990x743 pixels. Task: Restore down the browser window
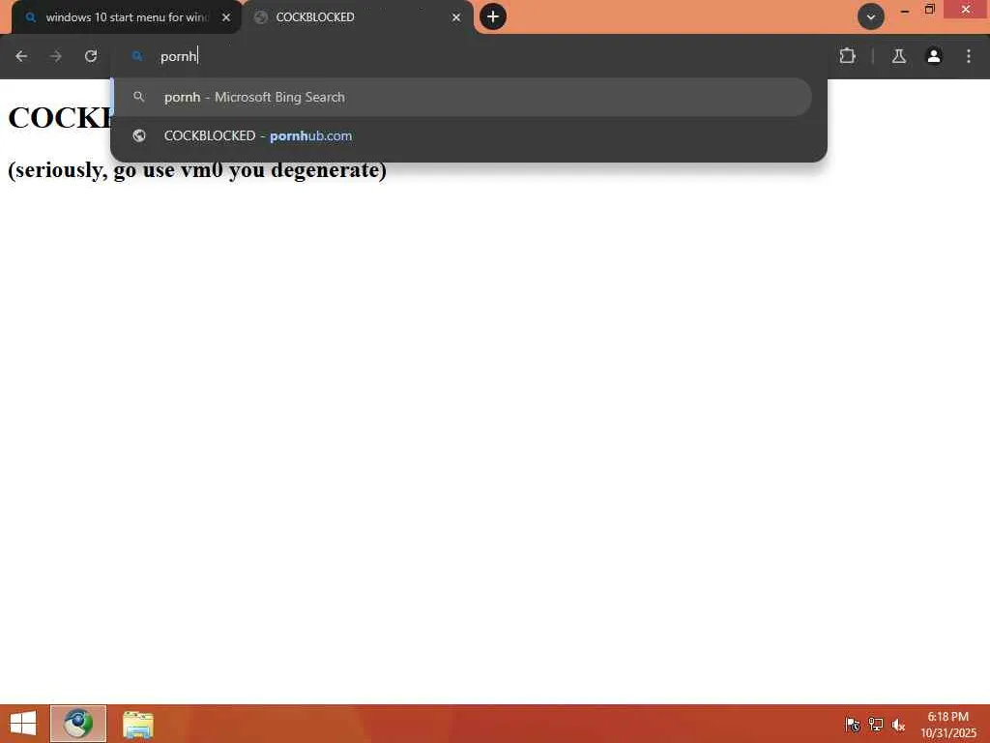(929, 10)
